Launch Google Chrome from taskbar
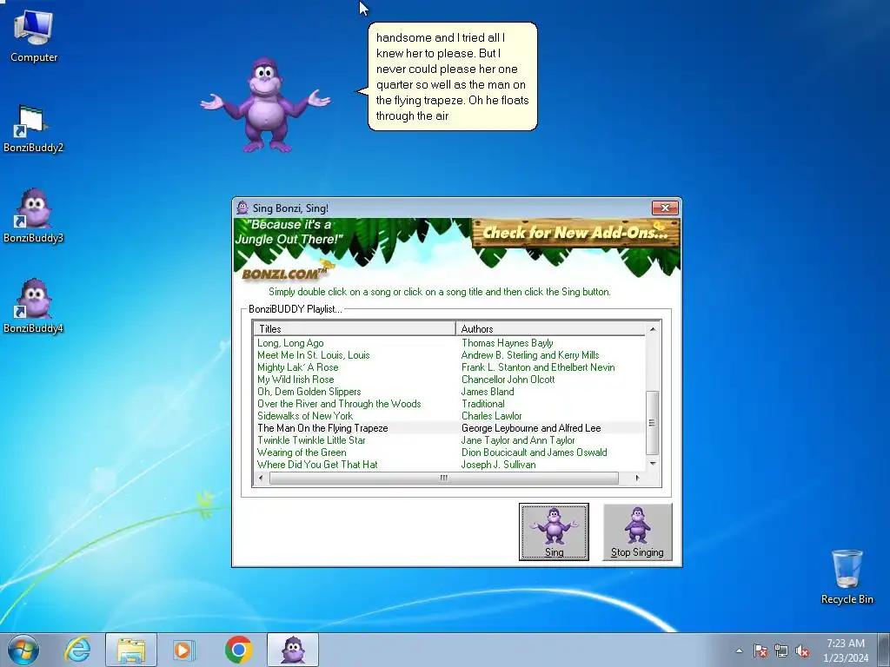This screenshot has height=667, width=890. point(238,650)
